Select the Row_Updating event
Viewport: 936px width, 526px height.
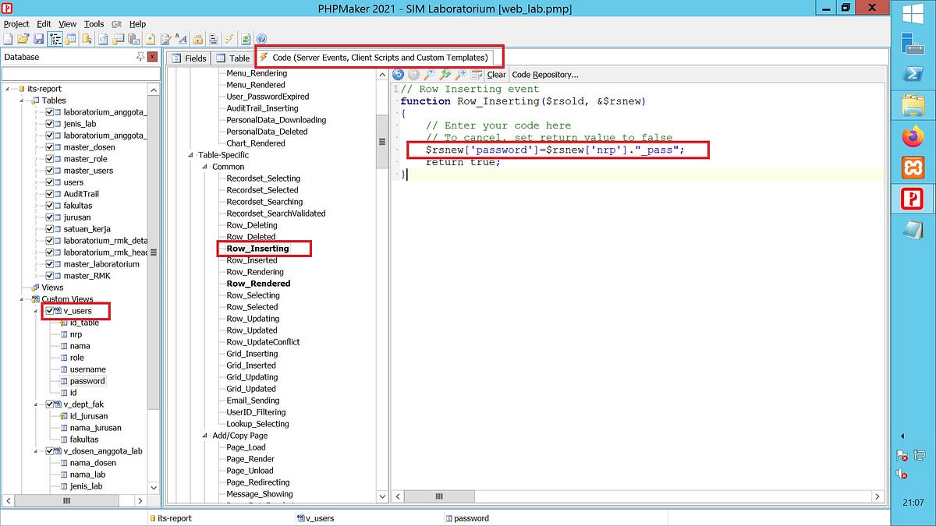click(x=253, y=319)
